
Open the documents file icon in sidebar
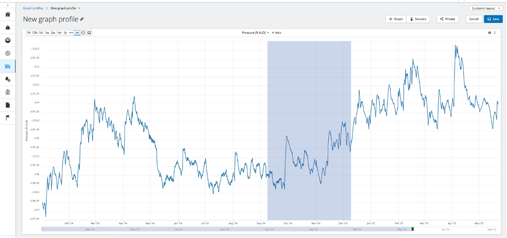8,105
